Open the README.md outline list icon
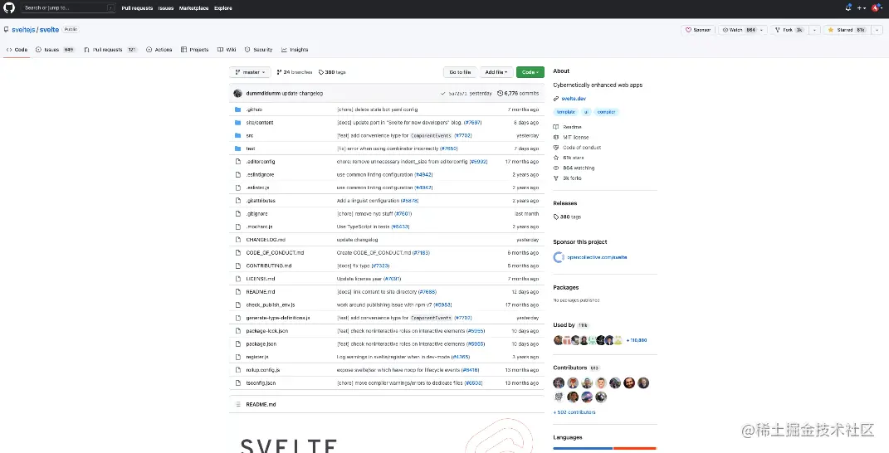This screenshot has height=453, width=889. [x=238, y=405]
